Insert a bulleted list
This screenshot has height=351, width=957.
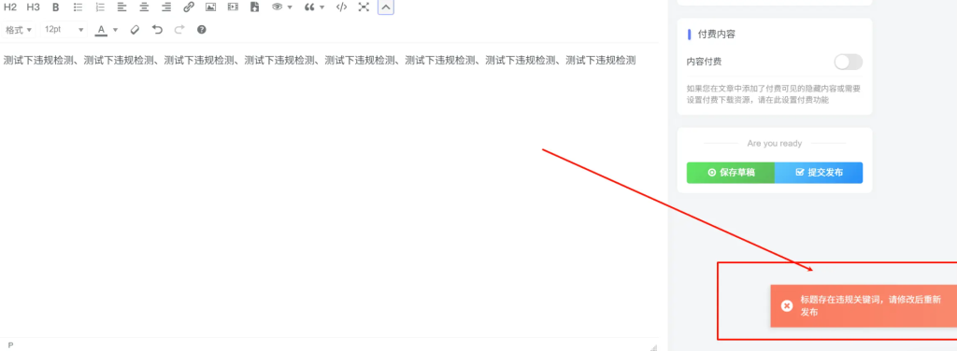(x=78, y=7)
